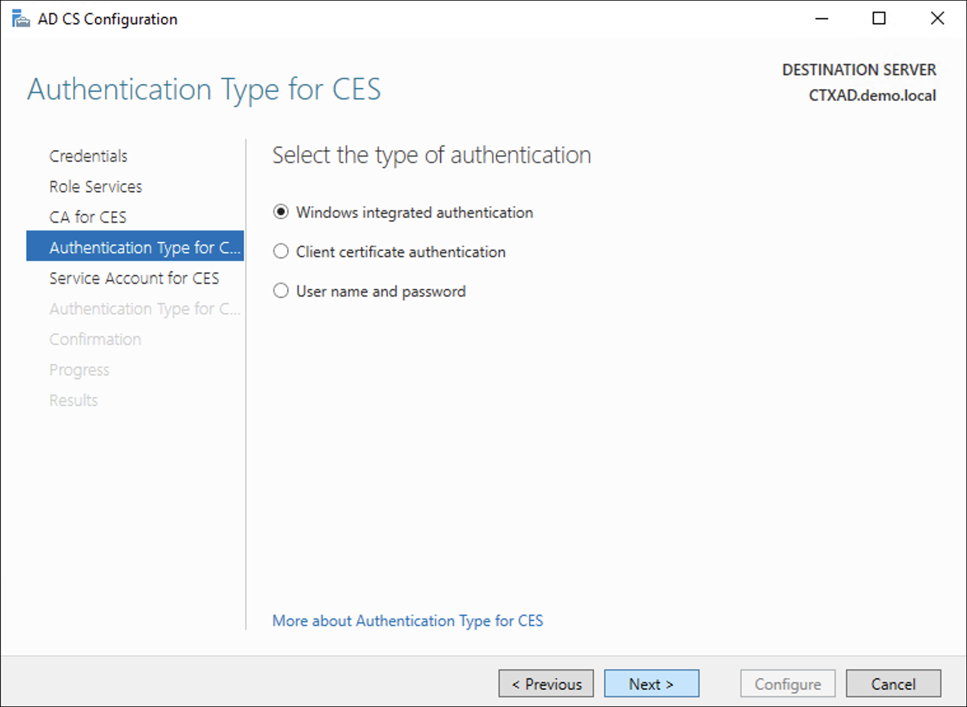
Task: Open the Credentials step
Action: coord(88,155)
